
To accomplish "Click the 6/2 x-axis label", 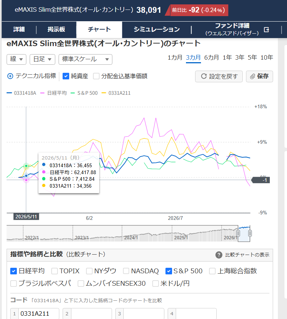I will coord(89,218).
